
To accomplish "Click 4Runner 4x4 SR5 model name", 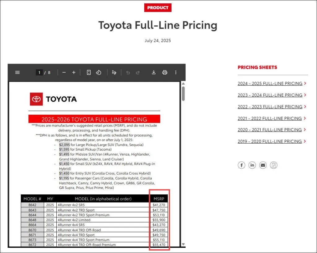I will tap(71, 225).
